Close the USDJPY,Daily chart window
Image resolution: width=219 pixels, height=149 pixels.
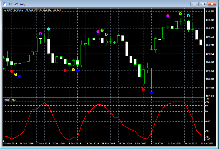212,4
